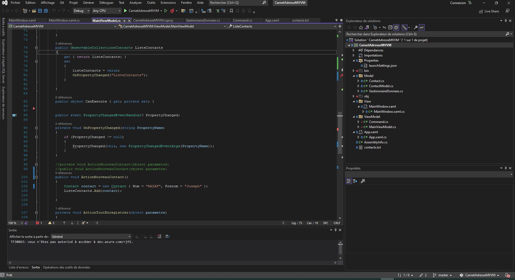This screenshot has height=280, width=515.
Task: Expand the Dépendances node in Solution Explorer
Action: pos(354,50)
